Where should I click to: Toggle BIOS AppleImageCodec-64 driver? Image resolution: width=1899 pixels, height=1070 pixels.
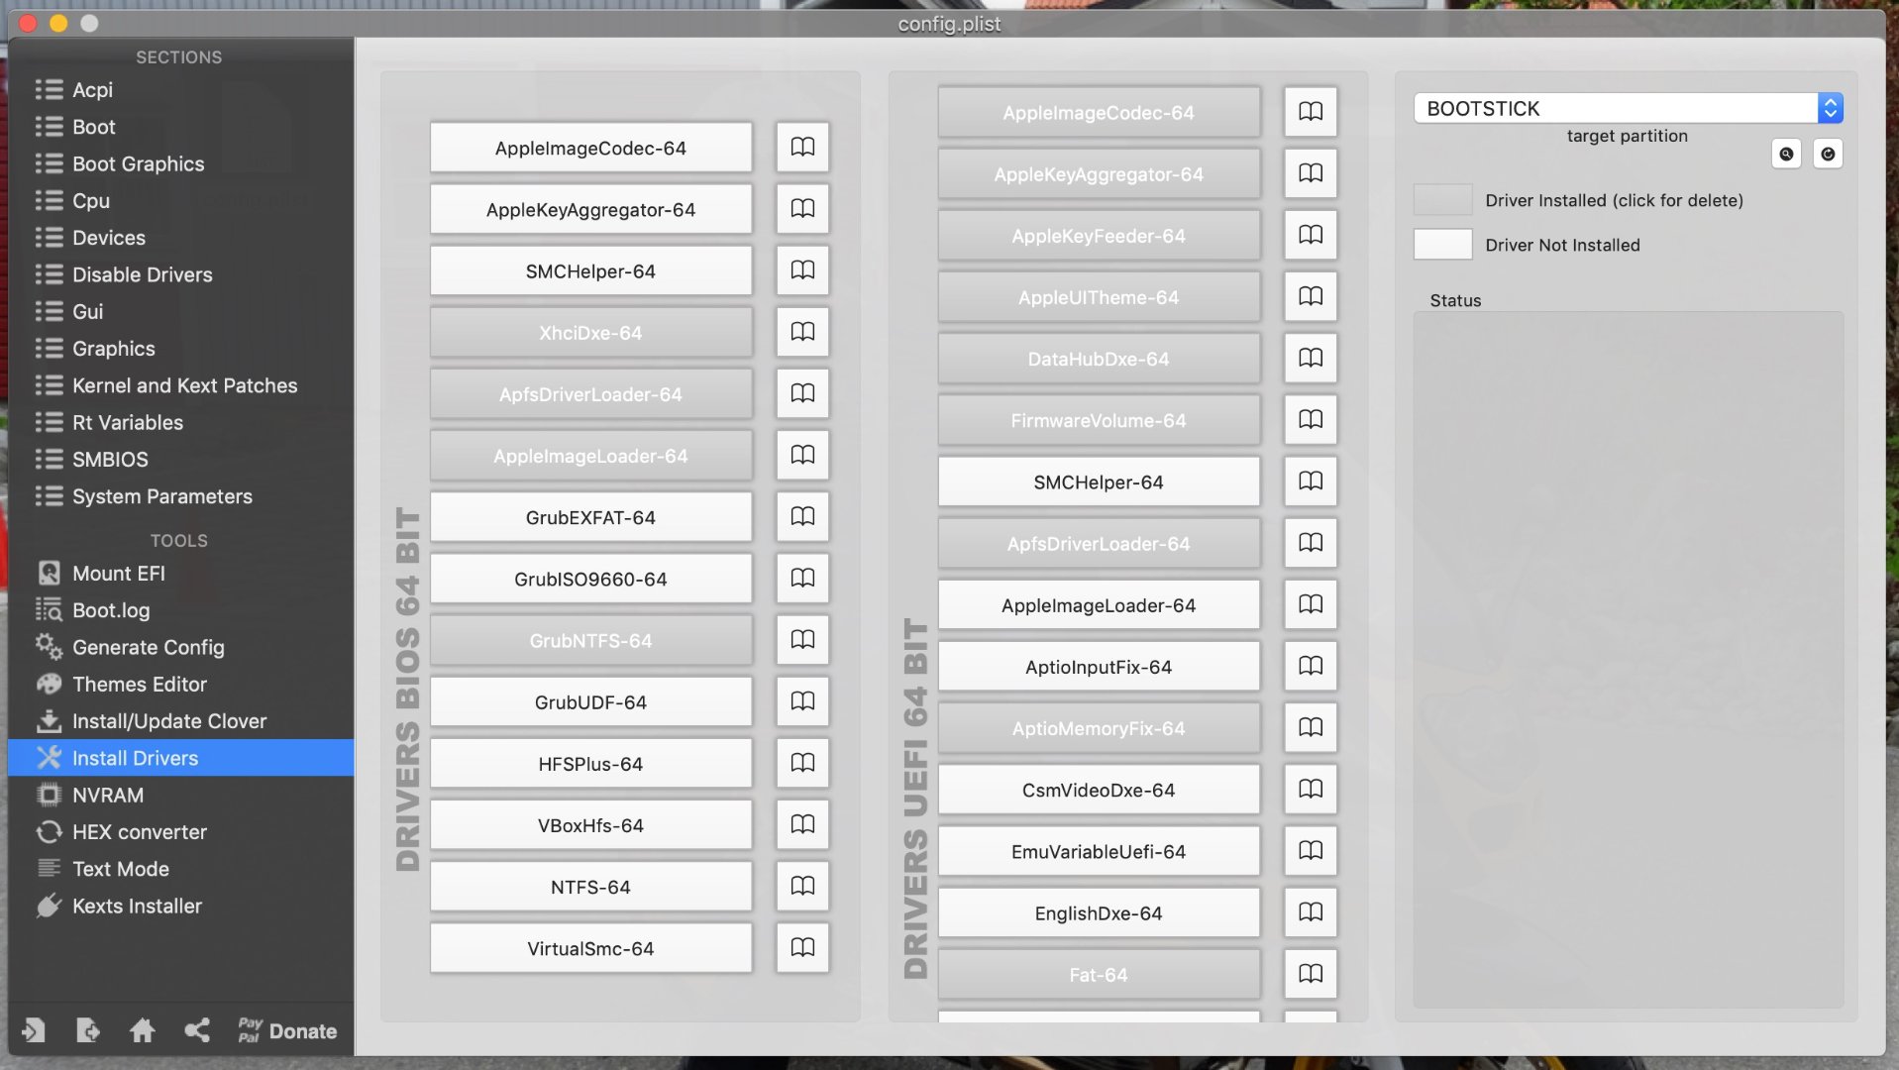click(x=590, y=148)
